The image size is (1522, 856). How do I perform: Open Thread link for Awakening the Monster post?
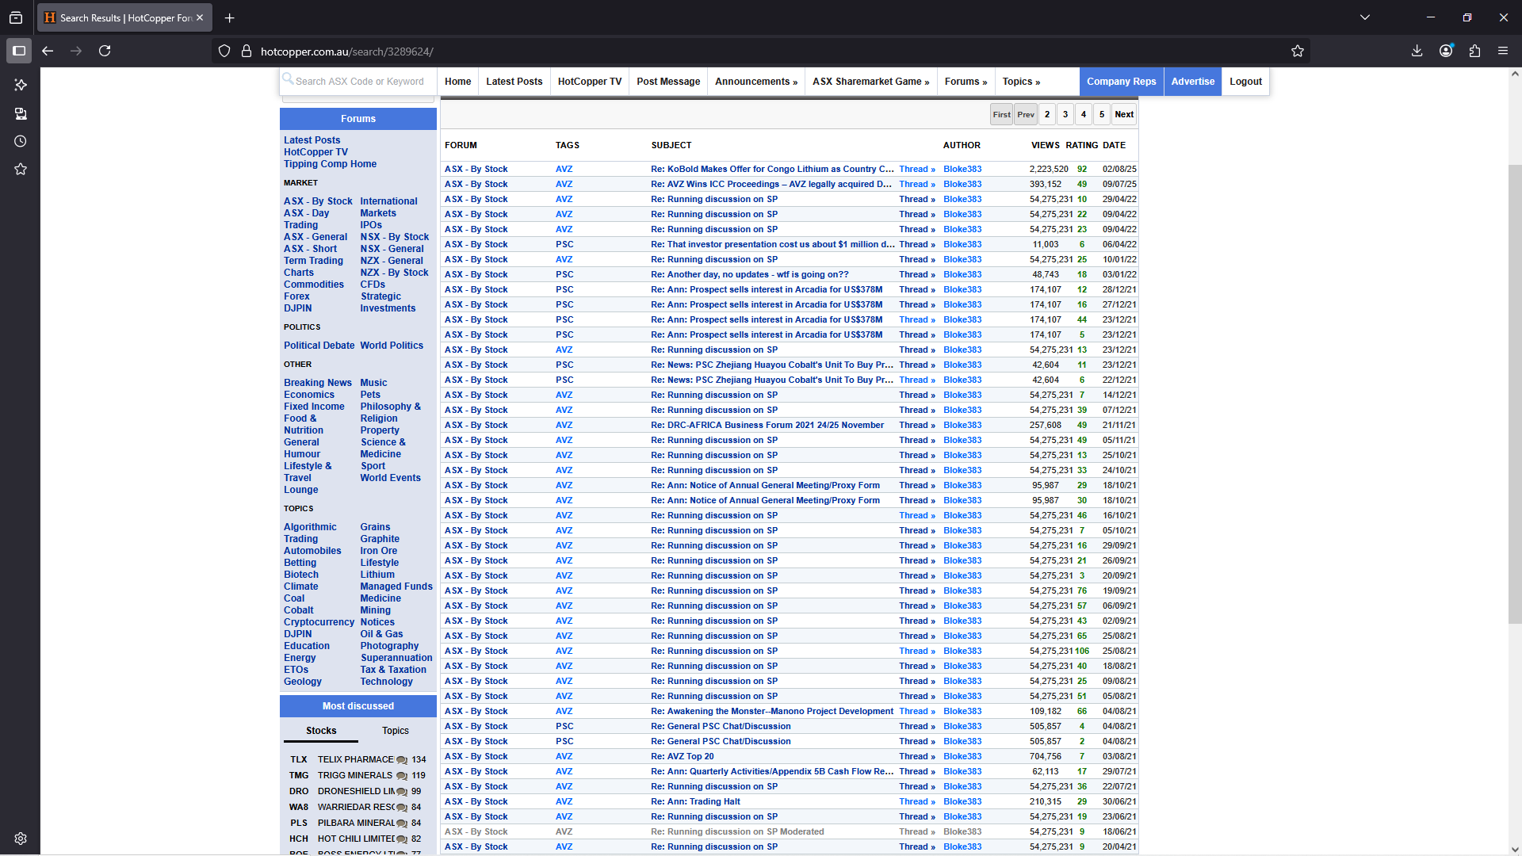point(916,711)
